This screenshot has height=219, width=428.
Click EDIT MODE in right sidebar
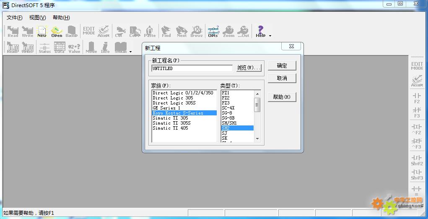point(417,66)
